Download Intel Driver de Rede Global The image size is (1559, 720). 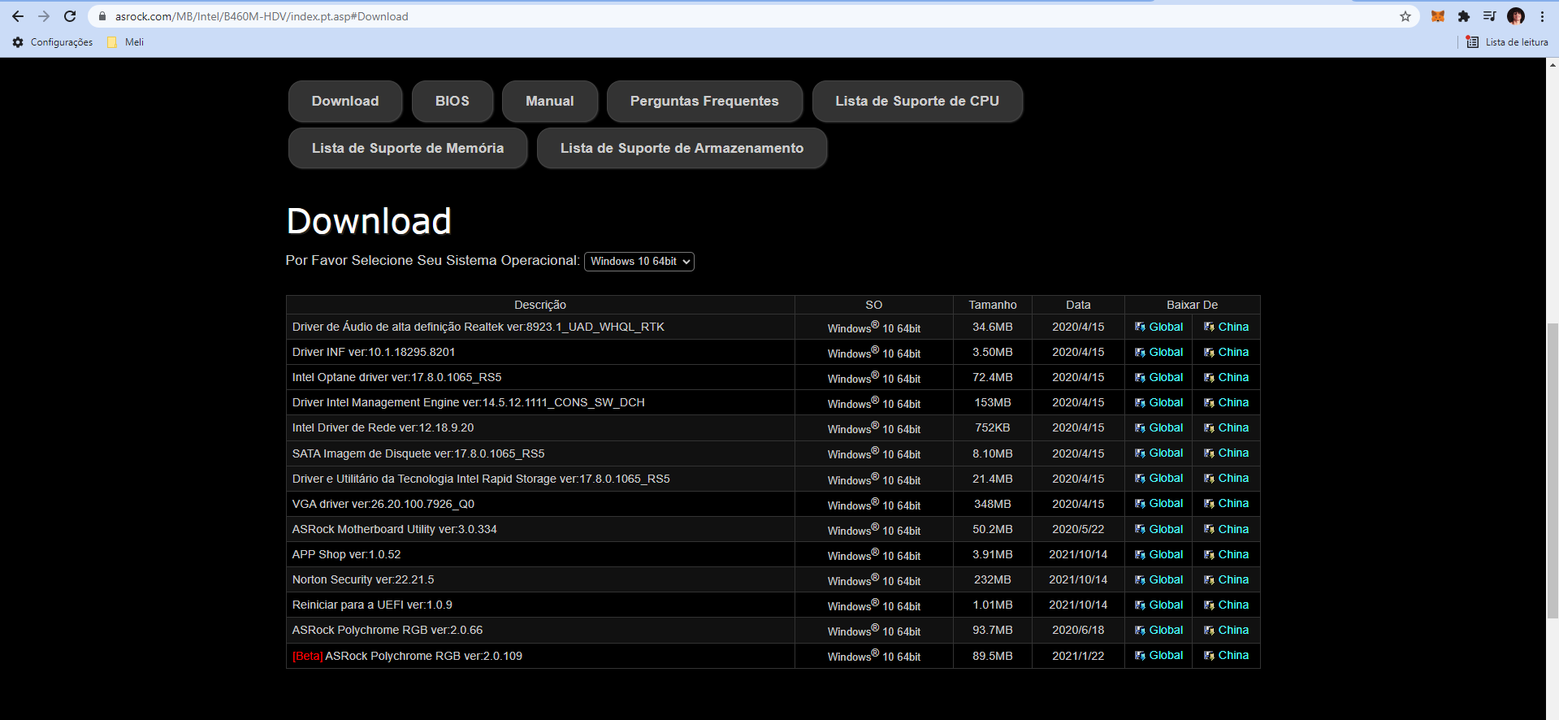[1158, 427]
